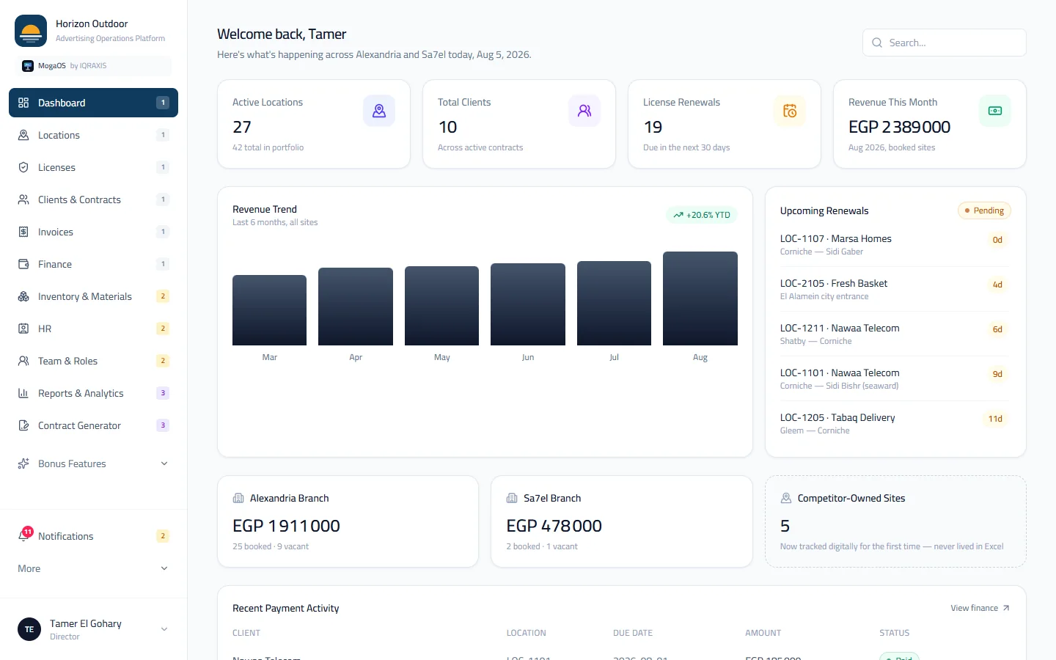Click the TE user avatar
The width and height of the screenshot is (1056, 660).
tap(29, 629)
